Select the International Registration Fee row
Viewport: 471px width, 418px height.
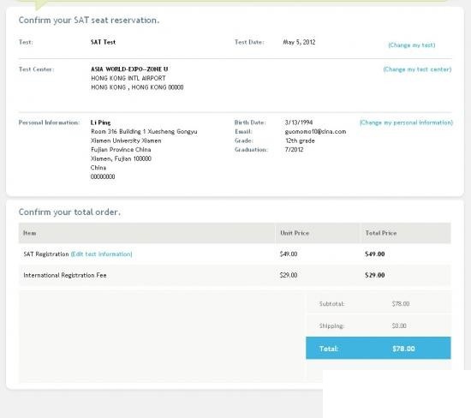tap(235, 275)
